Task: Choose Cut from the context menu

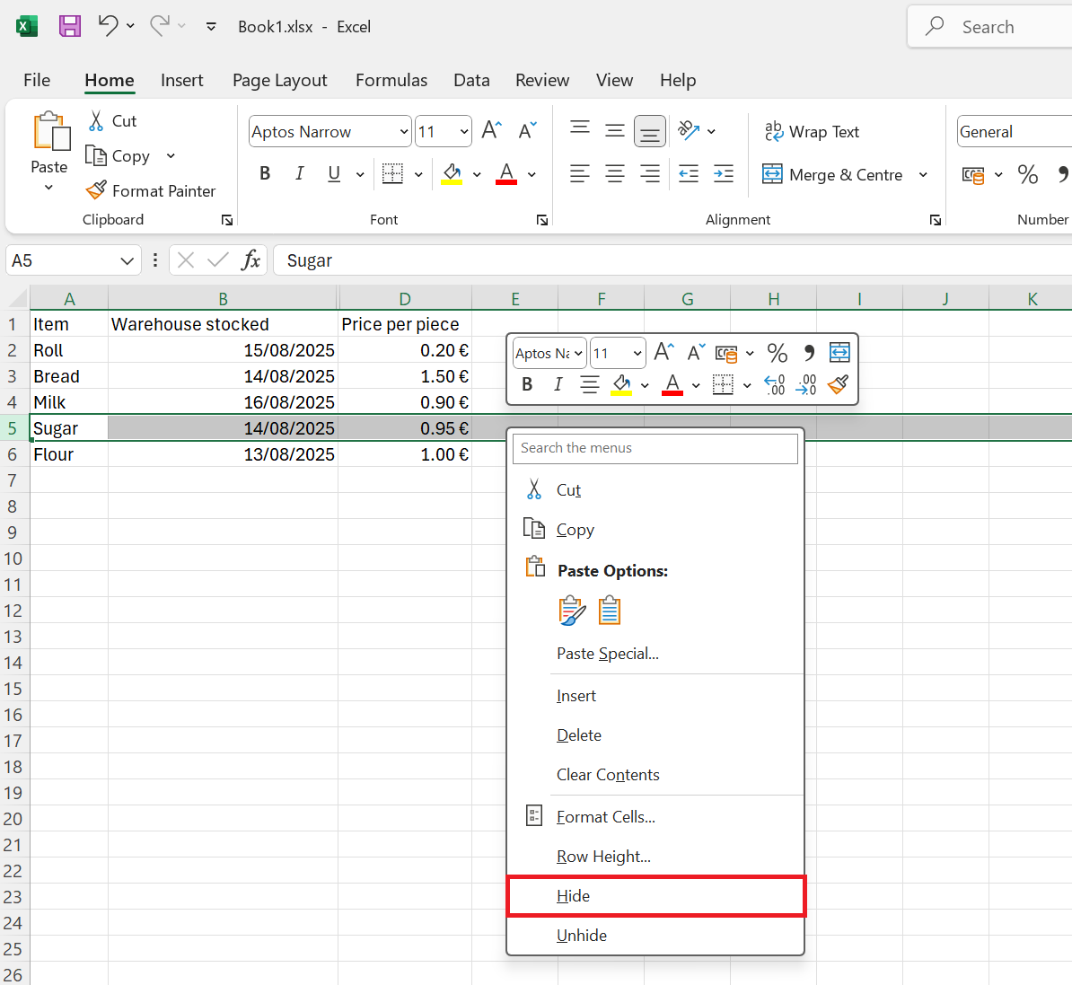Action: click(x=655, y=490)
